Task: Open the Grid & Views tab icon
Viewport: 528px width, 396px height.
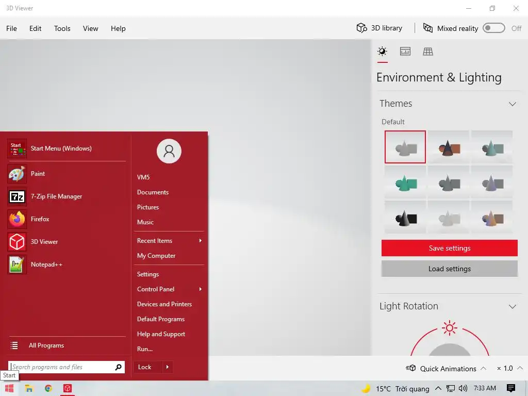Action: pyautogui.click(x=428, y=52)
